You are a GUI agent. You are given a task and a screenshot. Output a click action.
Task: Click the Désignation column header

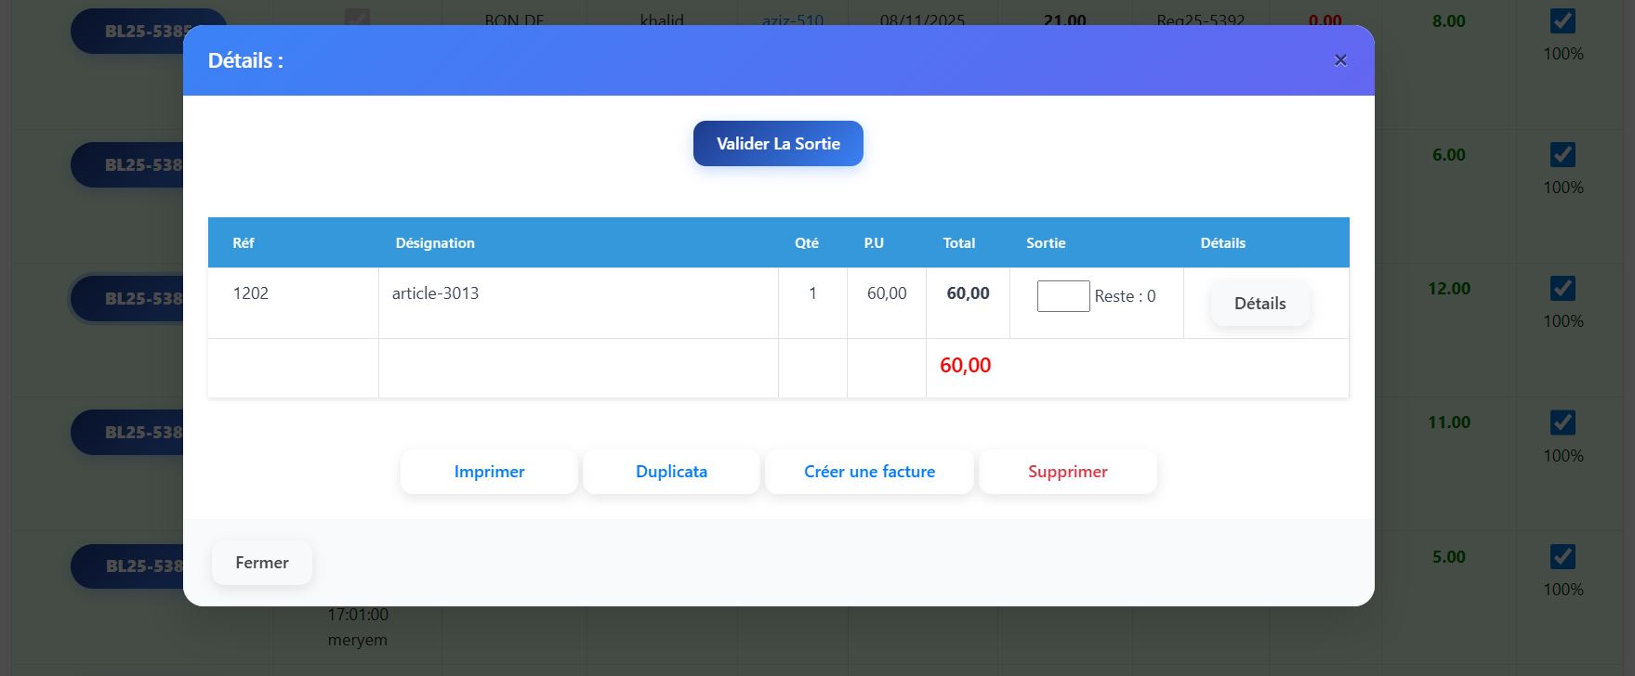tap(435, 243)
